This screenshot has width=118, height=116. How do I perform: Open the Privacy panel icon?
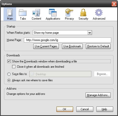[69, 13]
